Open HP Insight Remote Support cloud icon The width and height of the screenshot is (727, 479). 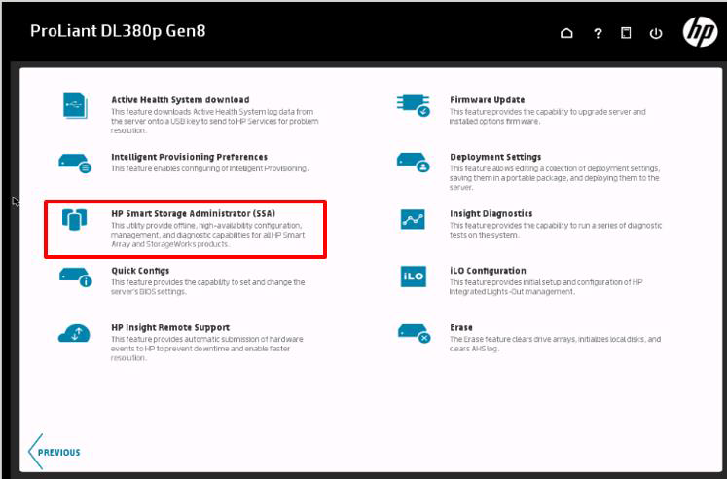point(75,334)
